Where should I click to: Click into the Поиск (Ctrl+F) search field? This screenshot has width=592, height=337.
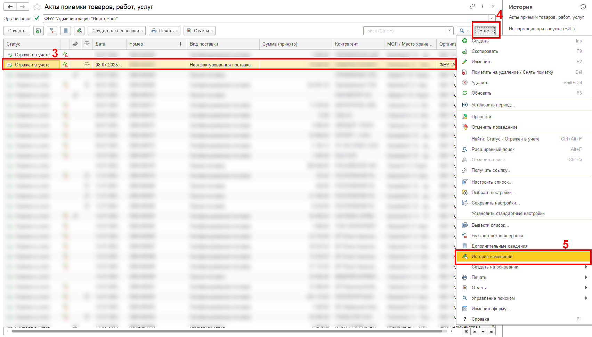(404, 31)
